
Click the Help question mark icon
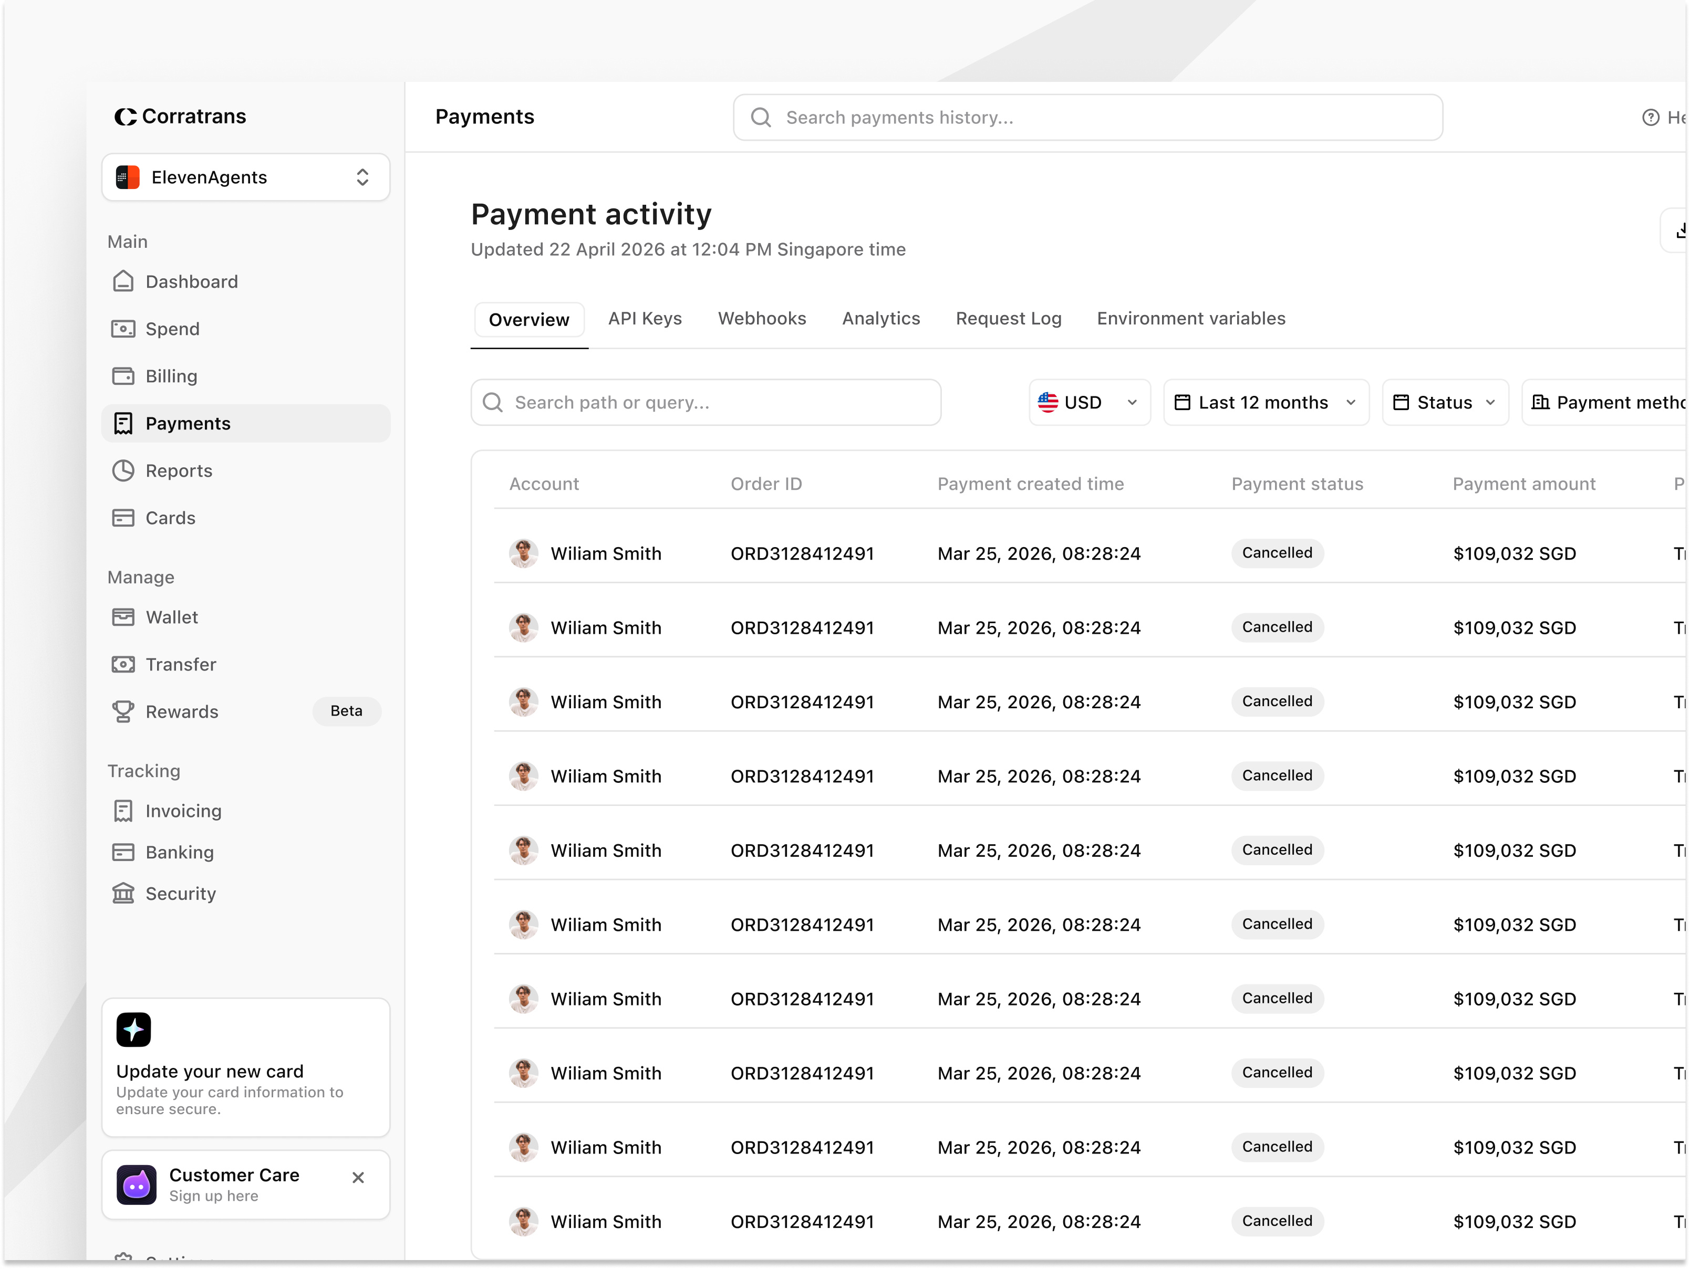[x=1650, y=118]
